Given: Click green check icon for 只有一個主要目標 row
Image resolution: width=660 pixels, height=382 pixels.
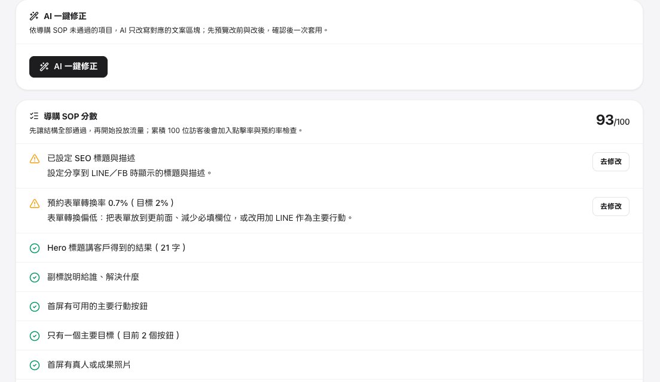Looking at the screenshot, I should 35,336.
